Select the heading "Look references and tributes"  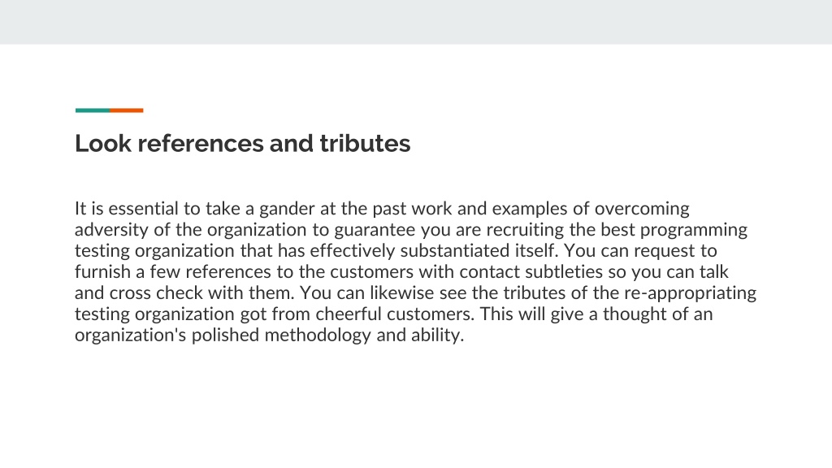coord(242,143)
